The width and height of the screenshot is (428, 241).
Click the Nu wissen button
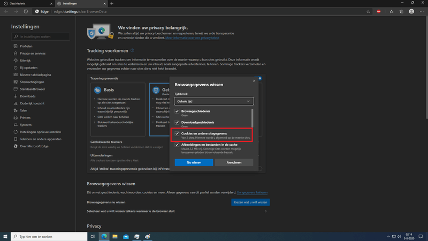coord(194,163)
